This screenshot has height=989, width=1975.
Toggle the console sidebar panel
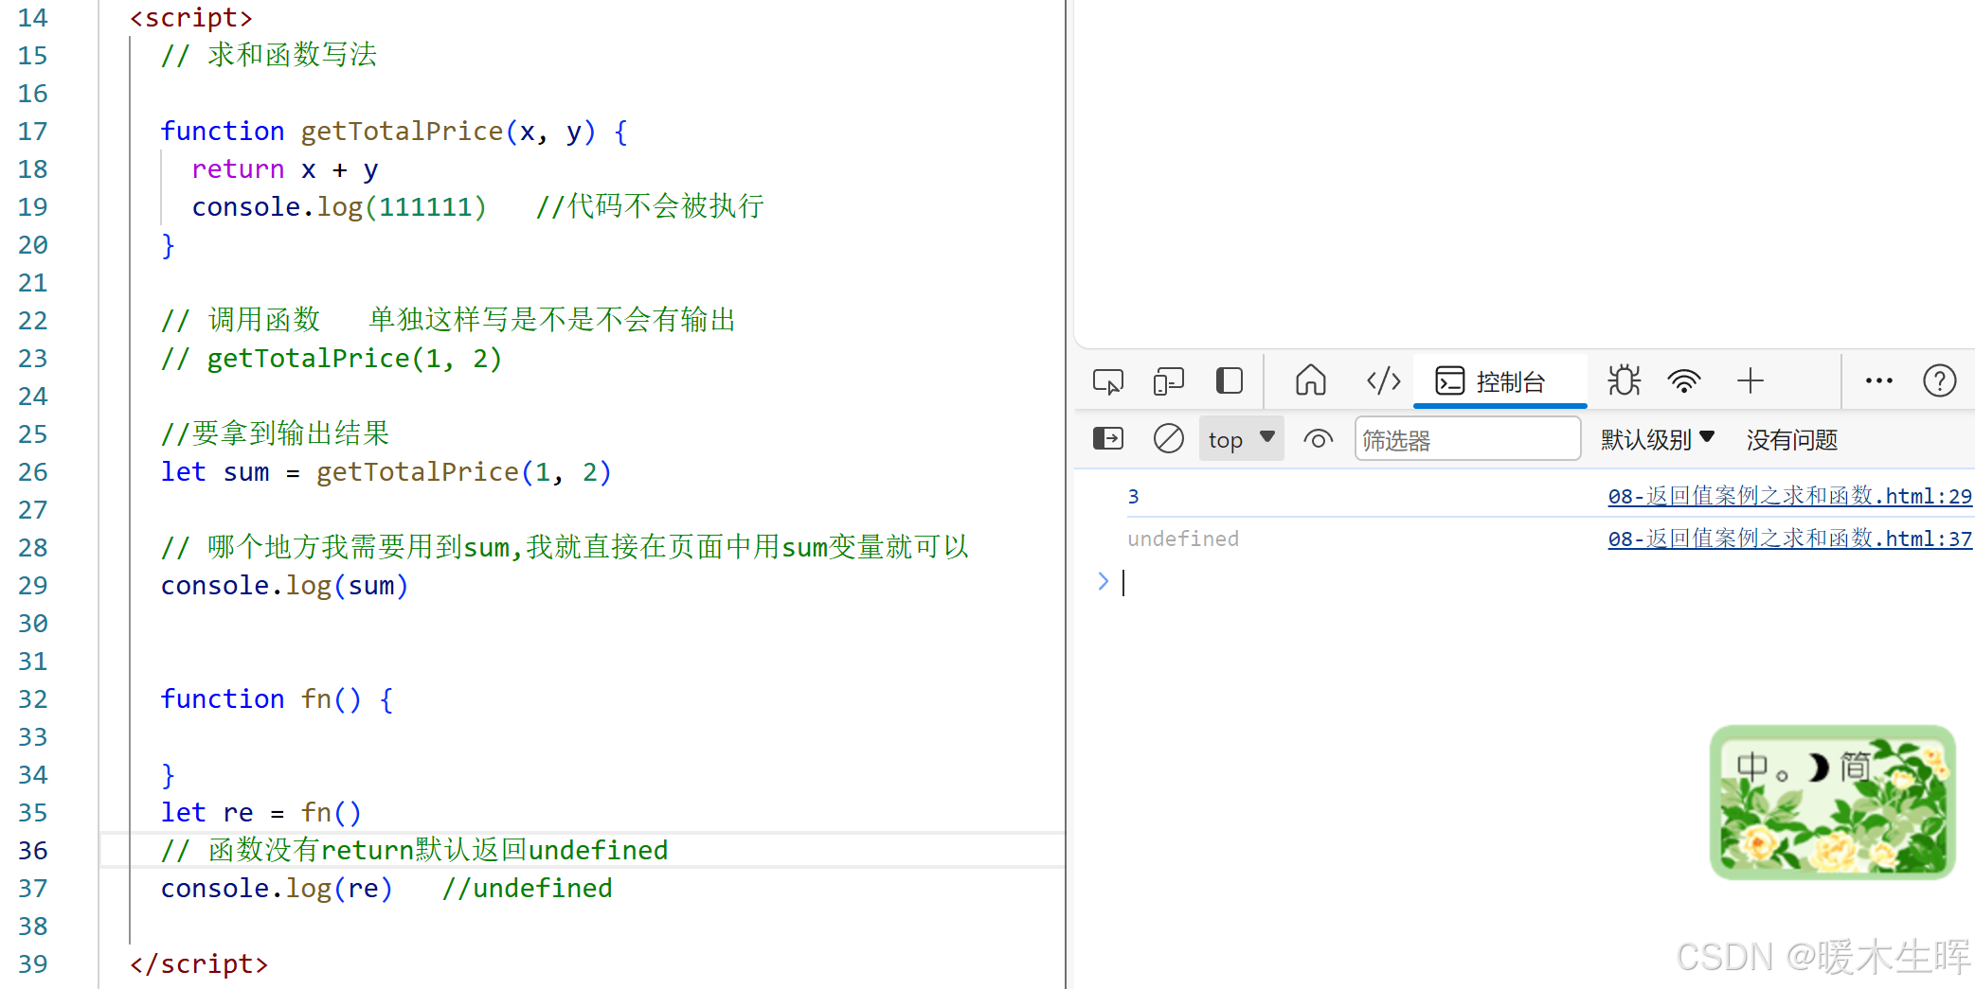pos(1108,439)
